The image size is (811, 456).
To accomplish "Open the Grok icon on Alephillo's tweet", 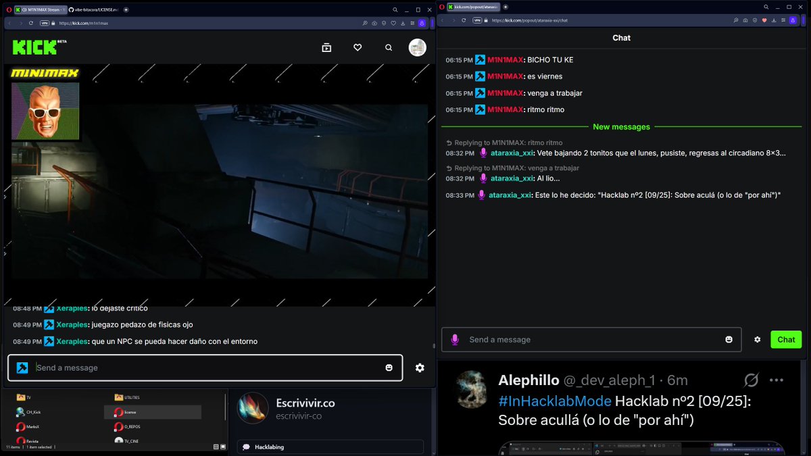I will coord(751,380).
